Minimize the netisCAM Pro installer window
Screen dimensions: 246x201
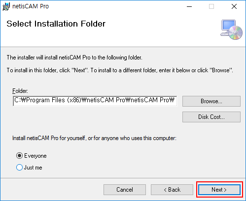[189, 6]
